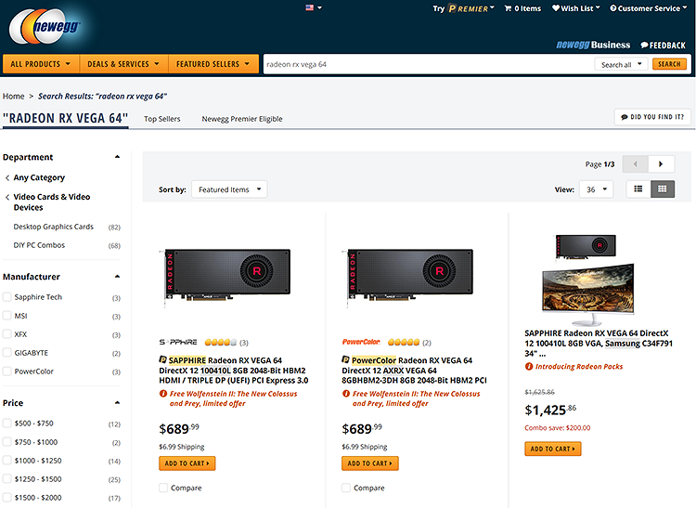
Task: Add PowerColor Vega 64 to cart
Action: pos(369,463)
